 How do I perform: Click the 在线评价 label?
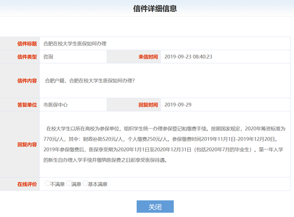pos(27,184)
